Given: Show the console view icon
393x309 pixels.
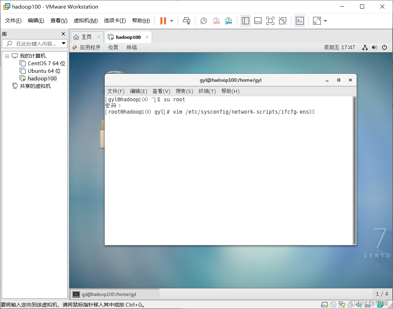Looking at the screenshot, I should (x=300, y=21).
